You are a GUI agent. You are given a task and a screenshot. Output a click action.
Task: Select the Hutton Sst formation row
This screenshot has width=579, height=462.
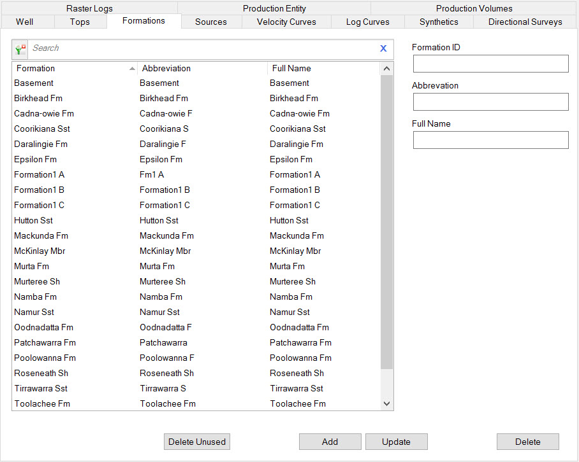34,220
